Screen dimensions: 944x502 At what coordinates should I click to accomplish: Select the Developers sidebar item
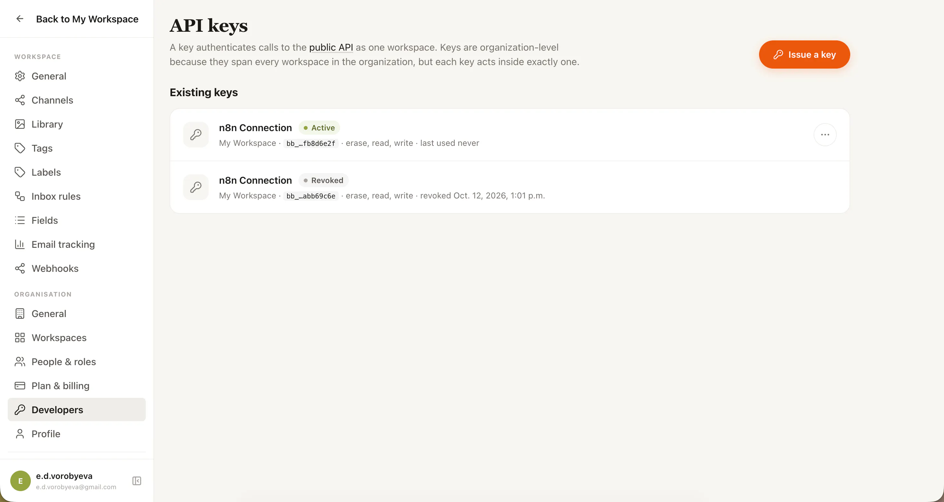pyautogui.click(x=77, y=409)
